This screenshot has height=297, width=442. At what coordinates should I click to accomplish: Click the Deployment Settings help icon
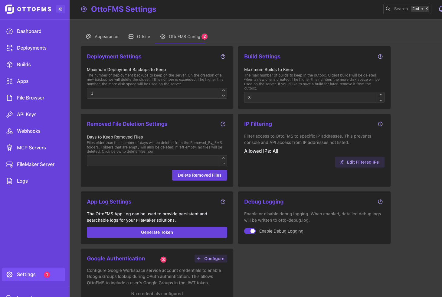coord(223,57)
